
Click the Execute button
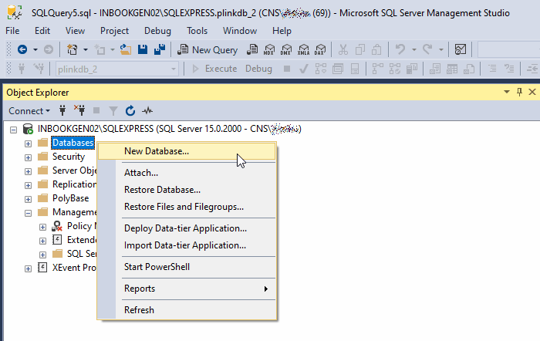coord(214,69)
